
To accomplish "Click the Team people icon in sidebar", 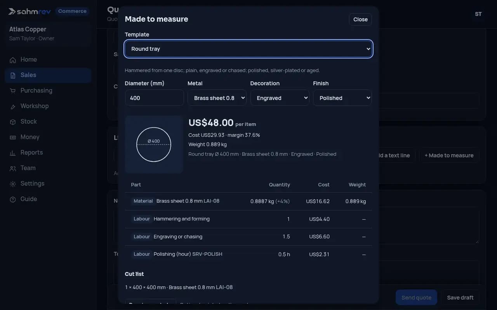I will [x=13, y=168].
